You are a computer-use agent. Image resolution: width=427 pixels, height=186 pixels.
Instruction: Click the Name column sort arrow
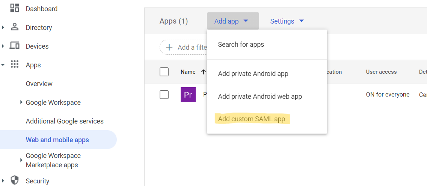203,72
